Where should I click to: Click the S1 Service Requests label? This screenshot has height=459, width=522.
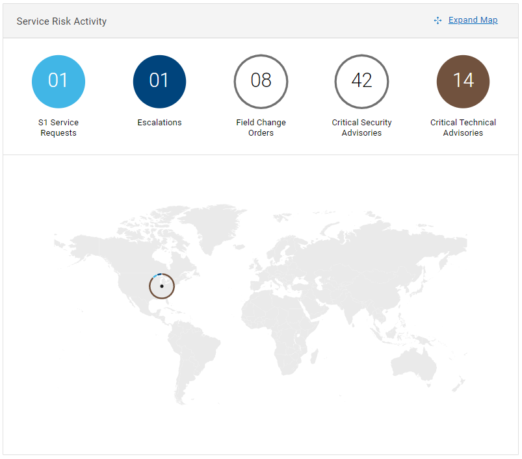(x=59, y=128)
